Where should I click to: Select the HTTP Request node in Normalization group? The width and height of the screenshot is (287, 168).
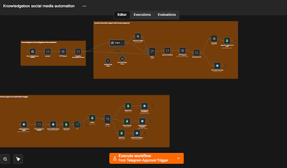[63, 51]
